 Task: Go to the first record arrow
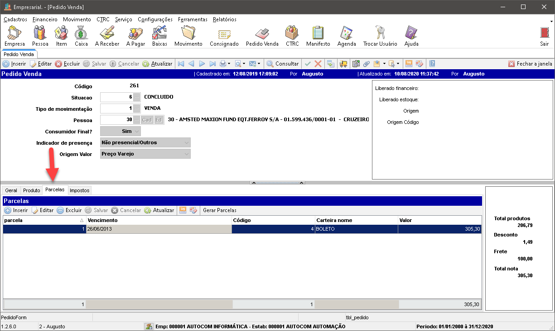point(181,64)
